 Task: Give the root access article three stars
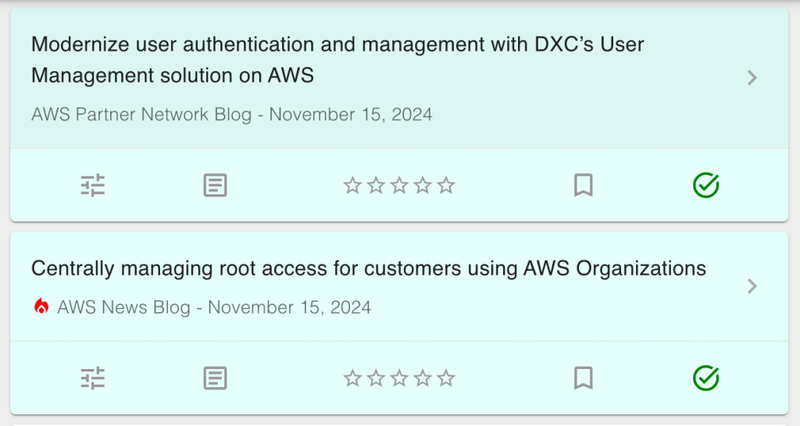coord(399,378)
